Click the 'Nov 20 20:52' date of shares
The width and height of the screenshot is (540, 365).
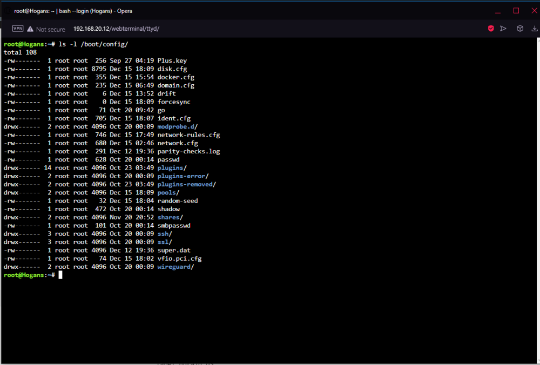tap(132, 217)
